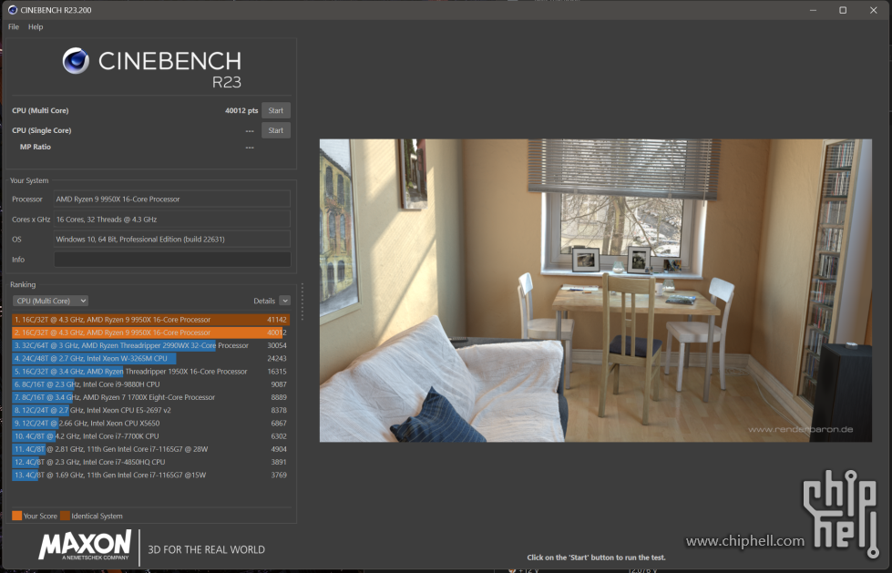Select the Threadripper 1950X ranking row
Viewport: 892px width, 573px height.
pyautogui.click(x=150, y=372)
